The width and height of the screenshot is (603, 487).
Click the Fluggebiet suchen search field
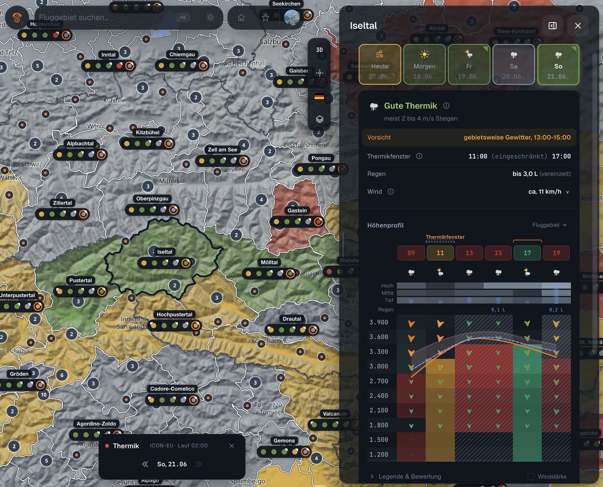(107, 18)
